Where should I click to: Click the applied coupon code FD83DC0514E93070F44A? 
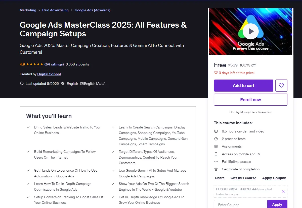pos(237,189)
